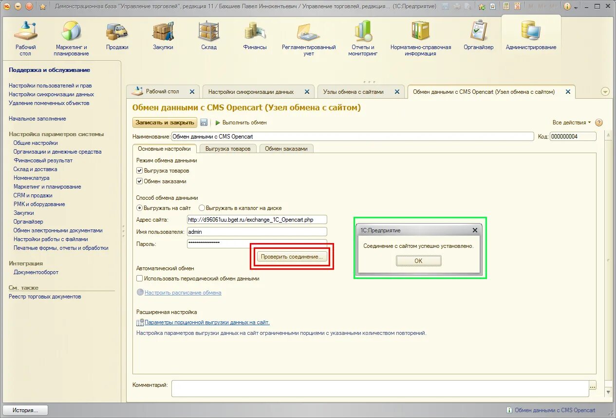Click the Код field

pos(573,137)
